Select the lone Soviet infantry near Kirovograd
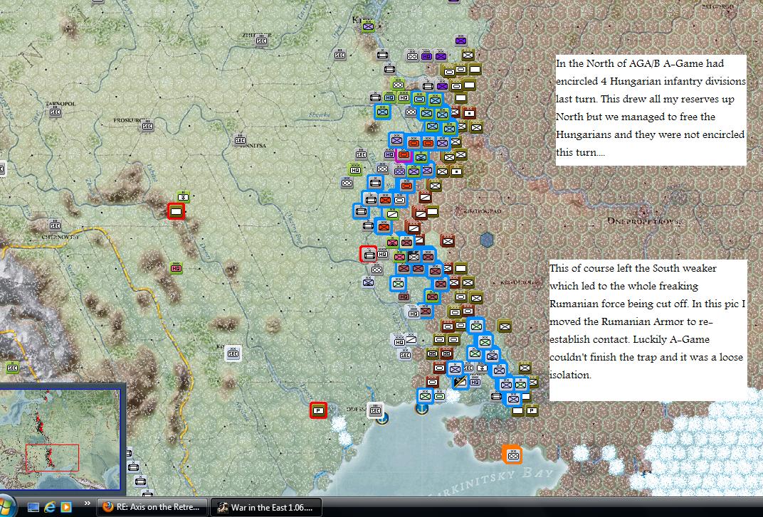This screenshot has height=517, width=763. click(448, 240)
